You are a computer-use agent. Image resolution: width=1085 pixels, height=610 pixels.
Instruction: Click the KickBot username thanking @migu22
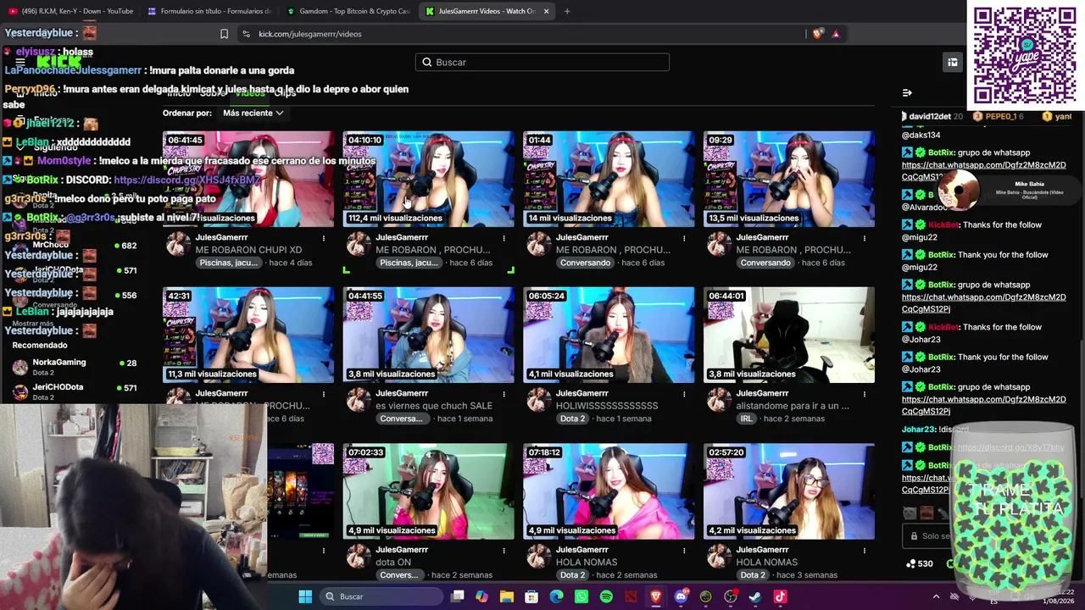pos(943,225)
